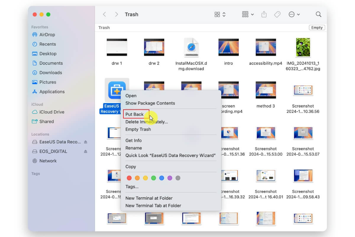The height and width of the screenshot is (237, 355).
Task: Open the More actions ellipsis menu
Action: [x=294, y=14]
